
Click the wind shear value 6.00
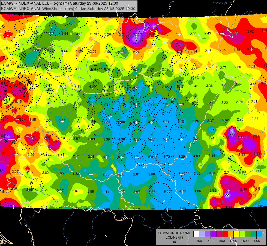point(167,192)
